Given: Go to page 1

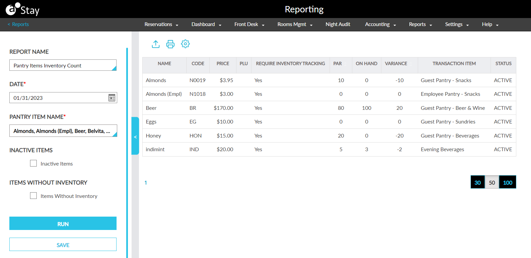Looking at the screenshot, I should coord(146,183).
